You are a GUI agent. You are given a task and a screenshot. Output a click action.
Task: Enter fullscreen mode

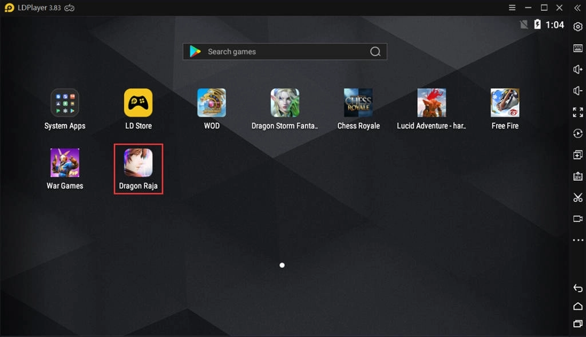(578, 112)
